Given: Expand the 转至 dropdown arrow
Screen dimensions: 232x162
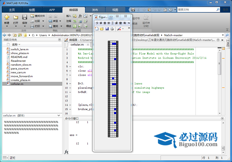Looking at the screenshot, I should 60,21.
